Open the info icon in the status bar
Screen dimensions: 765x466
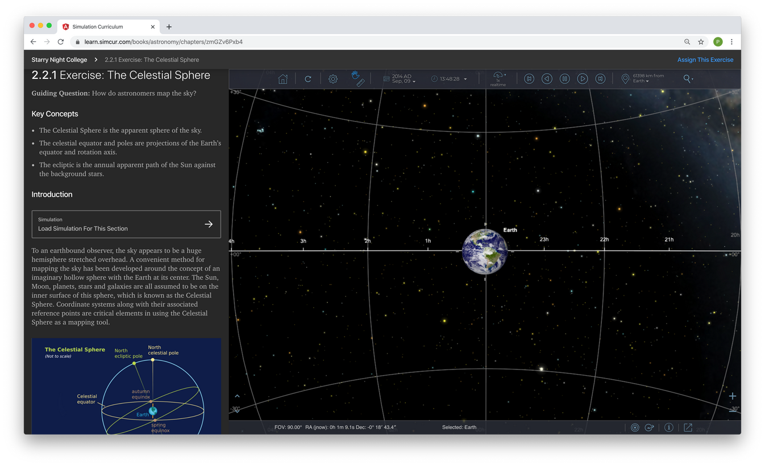[669, 427]
